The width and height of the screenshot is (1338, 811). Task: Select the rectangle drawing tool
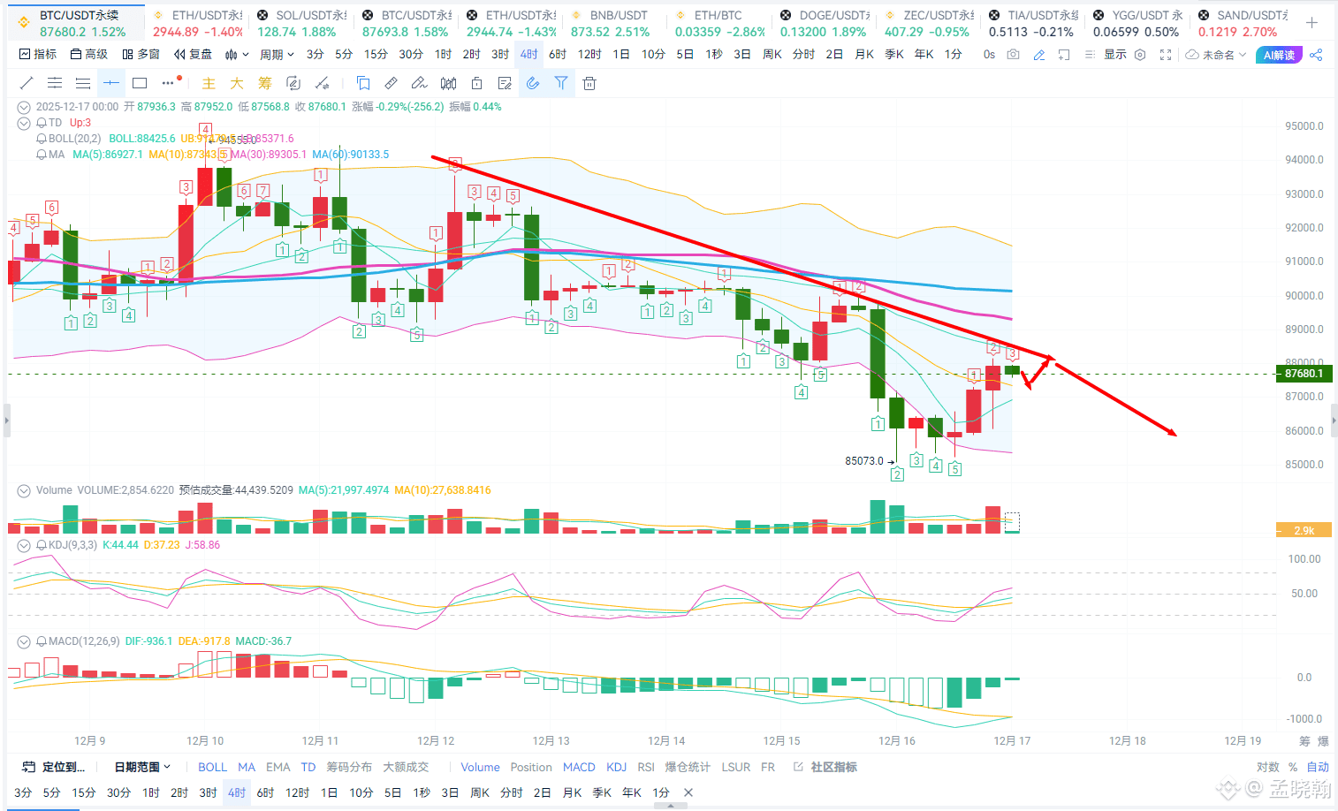click(140, 83)
